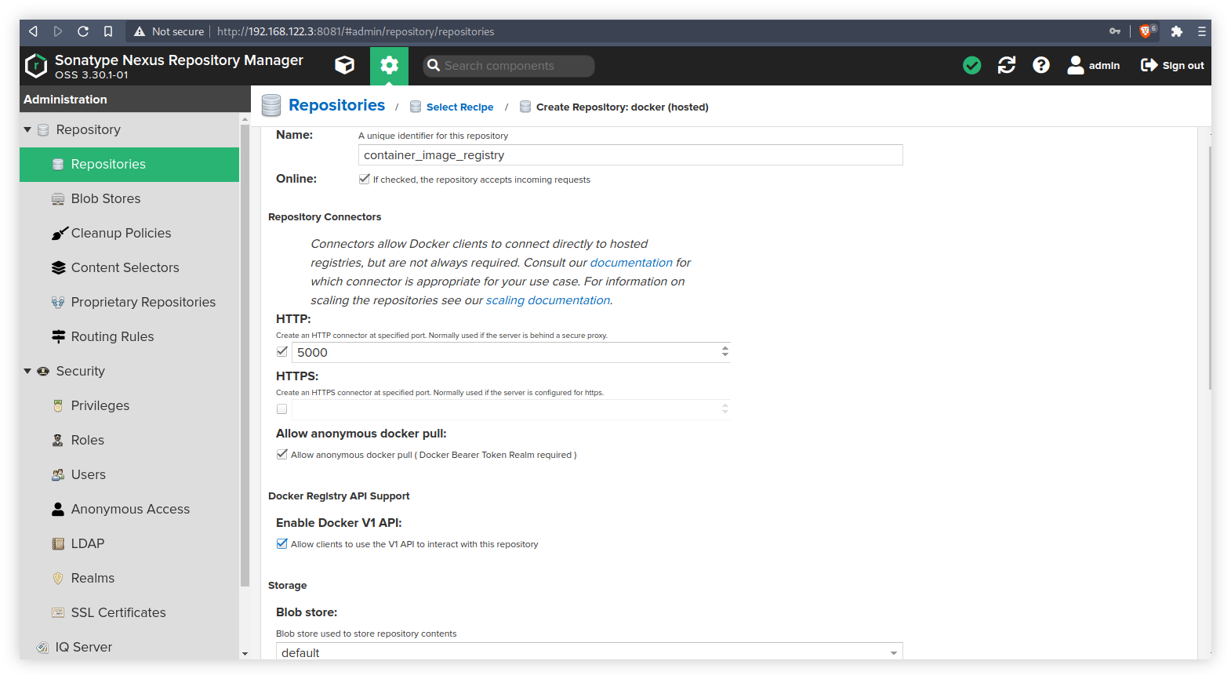Screen dimensions: 1231x679
Task: Click the Refresh icon in header
Action: tap(1006, 65)
